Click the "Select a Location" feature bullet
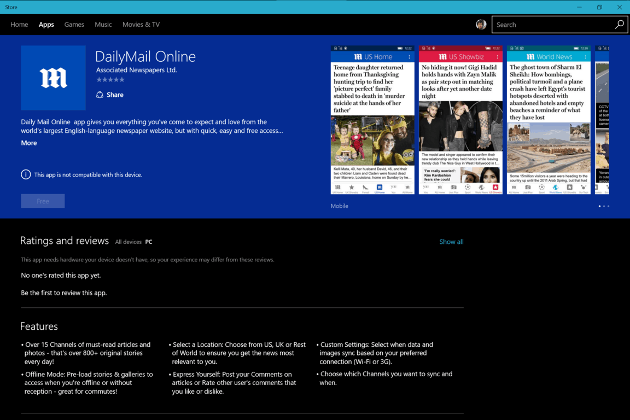 [237, 353]
